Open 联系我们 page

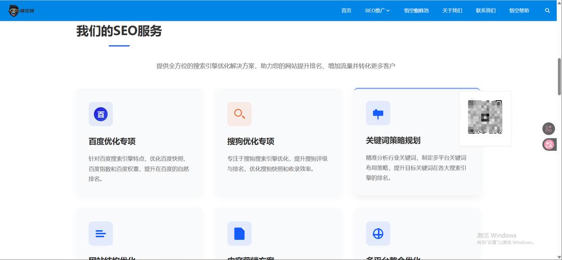pyautogui.click(x=485, y=11)
